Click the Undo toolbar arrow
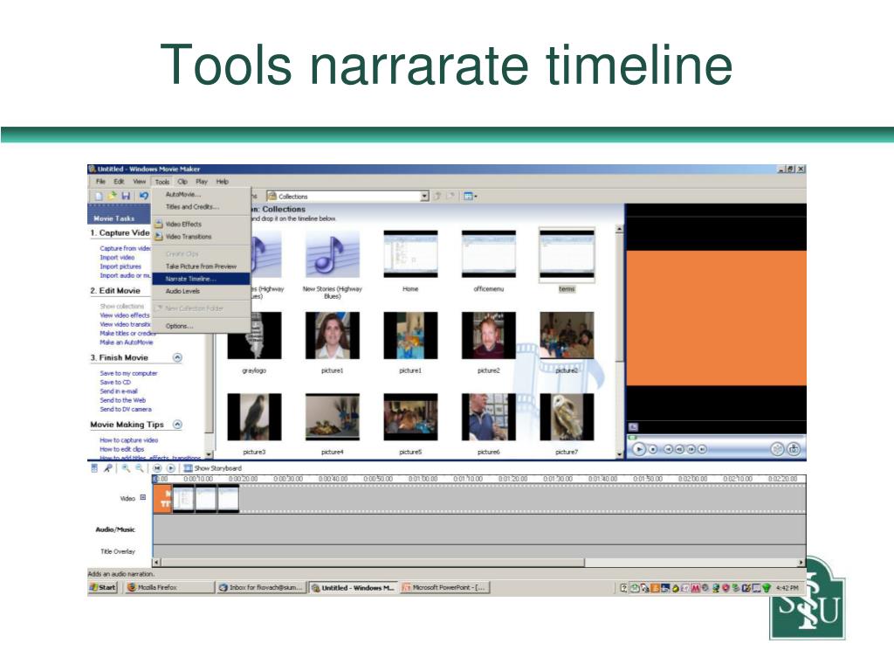Image resolution: width=894 pixels, height=671 pixels. (x=143, y=196)
